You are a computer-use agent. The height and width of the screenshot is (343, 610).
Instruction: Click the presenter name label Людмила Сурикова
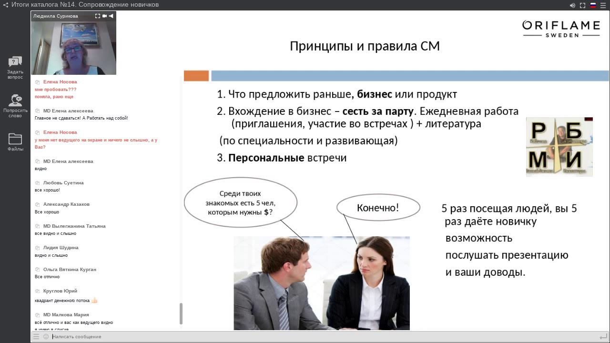tap(56, 16)
